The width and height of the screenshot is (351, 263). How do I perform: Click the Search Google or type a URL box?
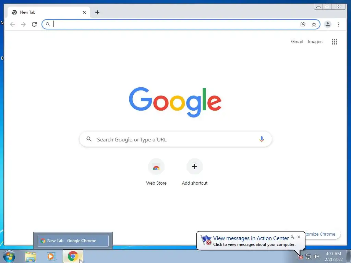175,139
